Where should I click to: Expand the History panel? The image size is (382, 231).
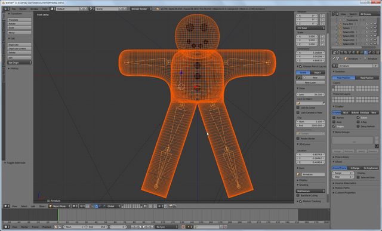(13, 69)
